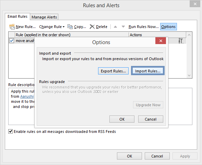Viewport: 202px width, 165px height.
Task: Move rule down with the down arrow
Action: pyautogui.click(x=123, y=27)
